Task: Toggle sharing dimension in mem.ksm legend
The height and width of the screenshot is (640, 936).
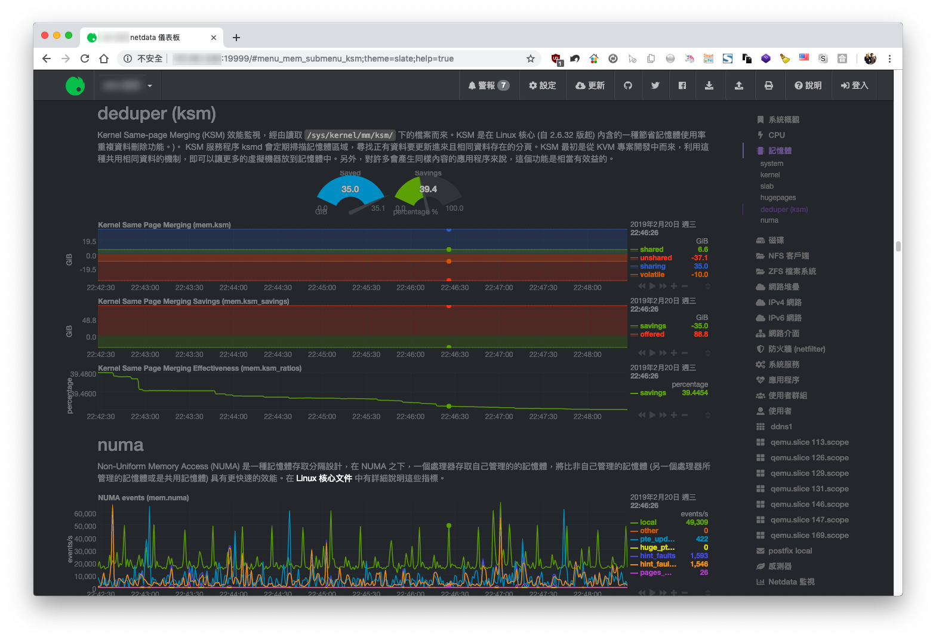Action: point(652,266)
